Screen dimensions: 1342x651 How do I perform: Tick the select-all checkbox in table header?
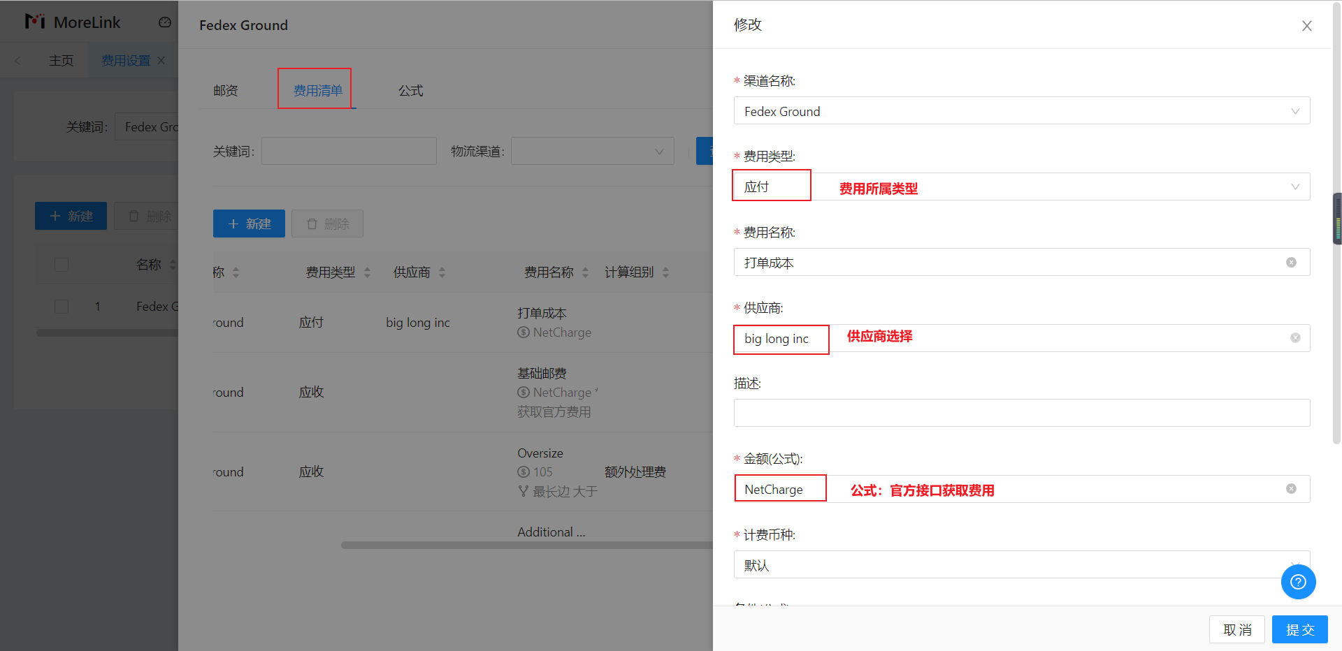point(62,265)
